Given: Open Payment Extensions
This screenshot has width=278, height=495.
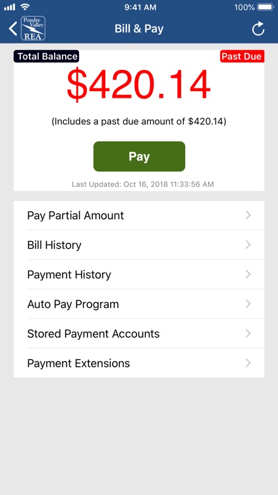Looking at the screenshot, I should click(x=139, y=363).
